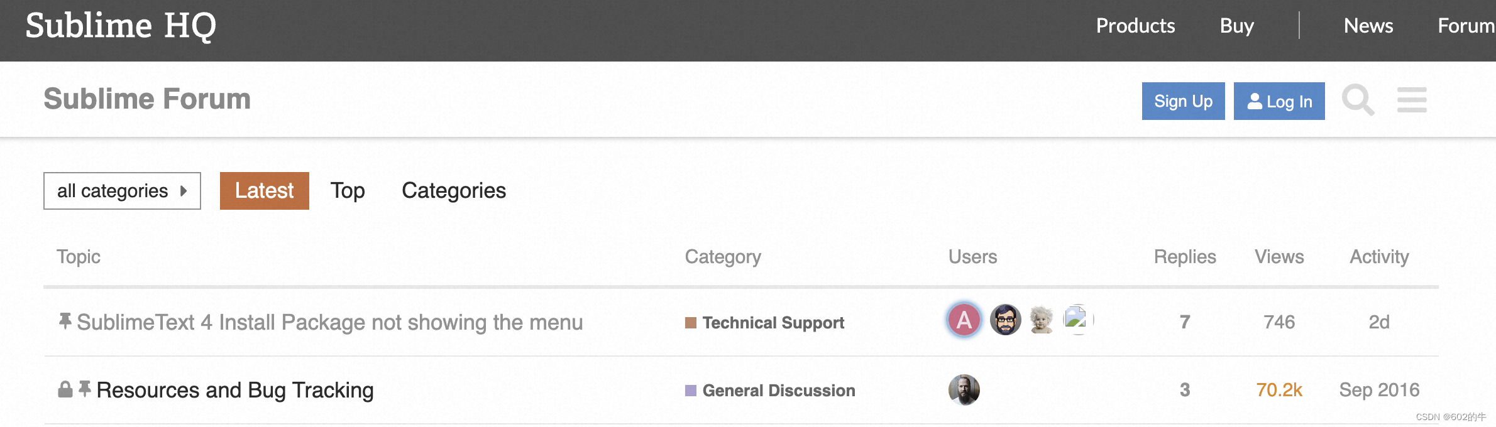Click the pin icon beside SublimeText 4 topic

(x=65, y=321)
